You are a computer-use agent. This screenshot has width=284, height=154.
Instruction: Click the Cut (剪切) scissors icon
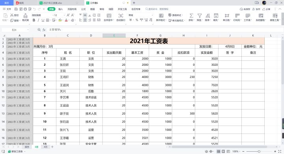coord(12,15)
